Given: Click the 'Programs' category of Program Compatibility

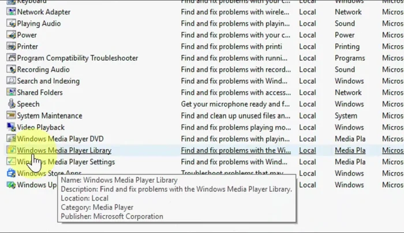Looking at the screenshot, I should [x=350, y=58].
